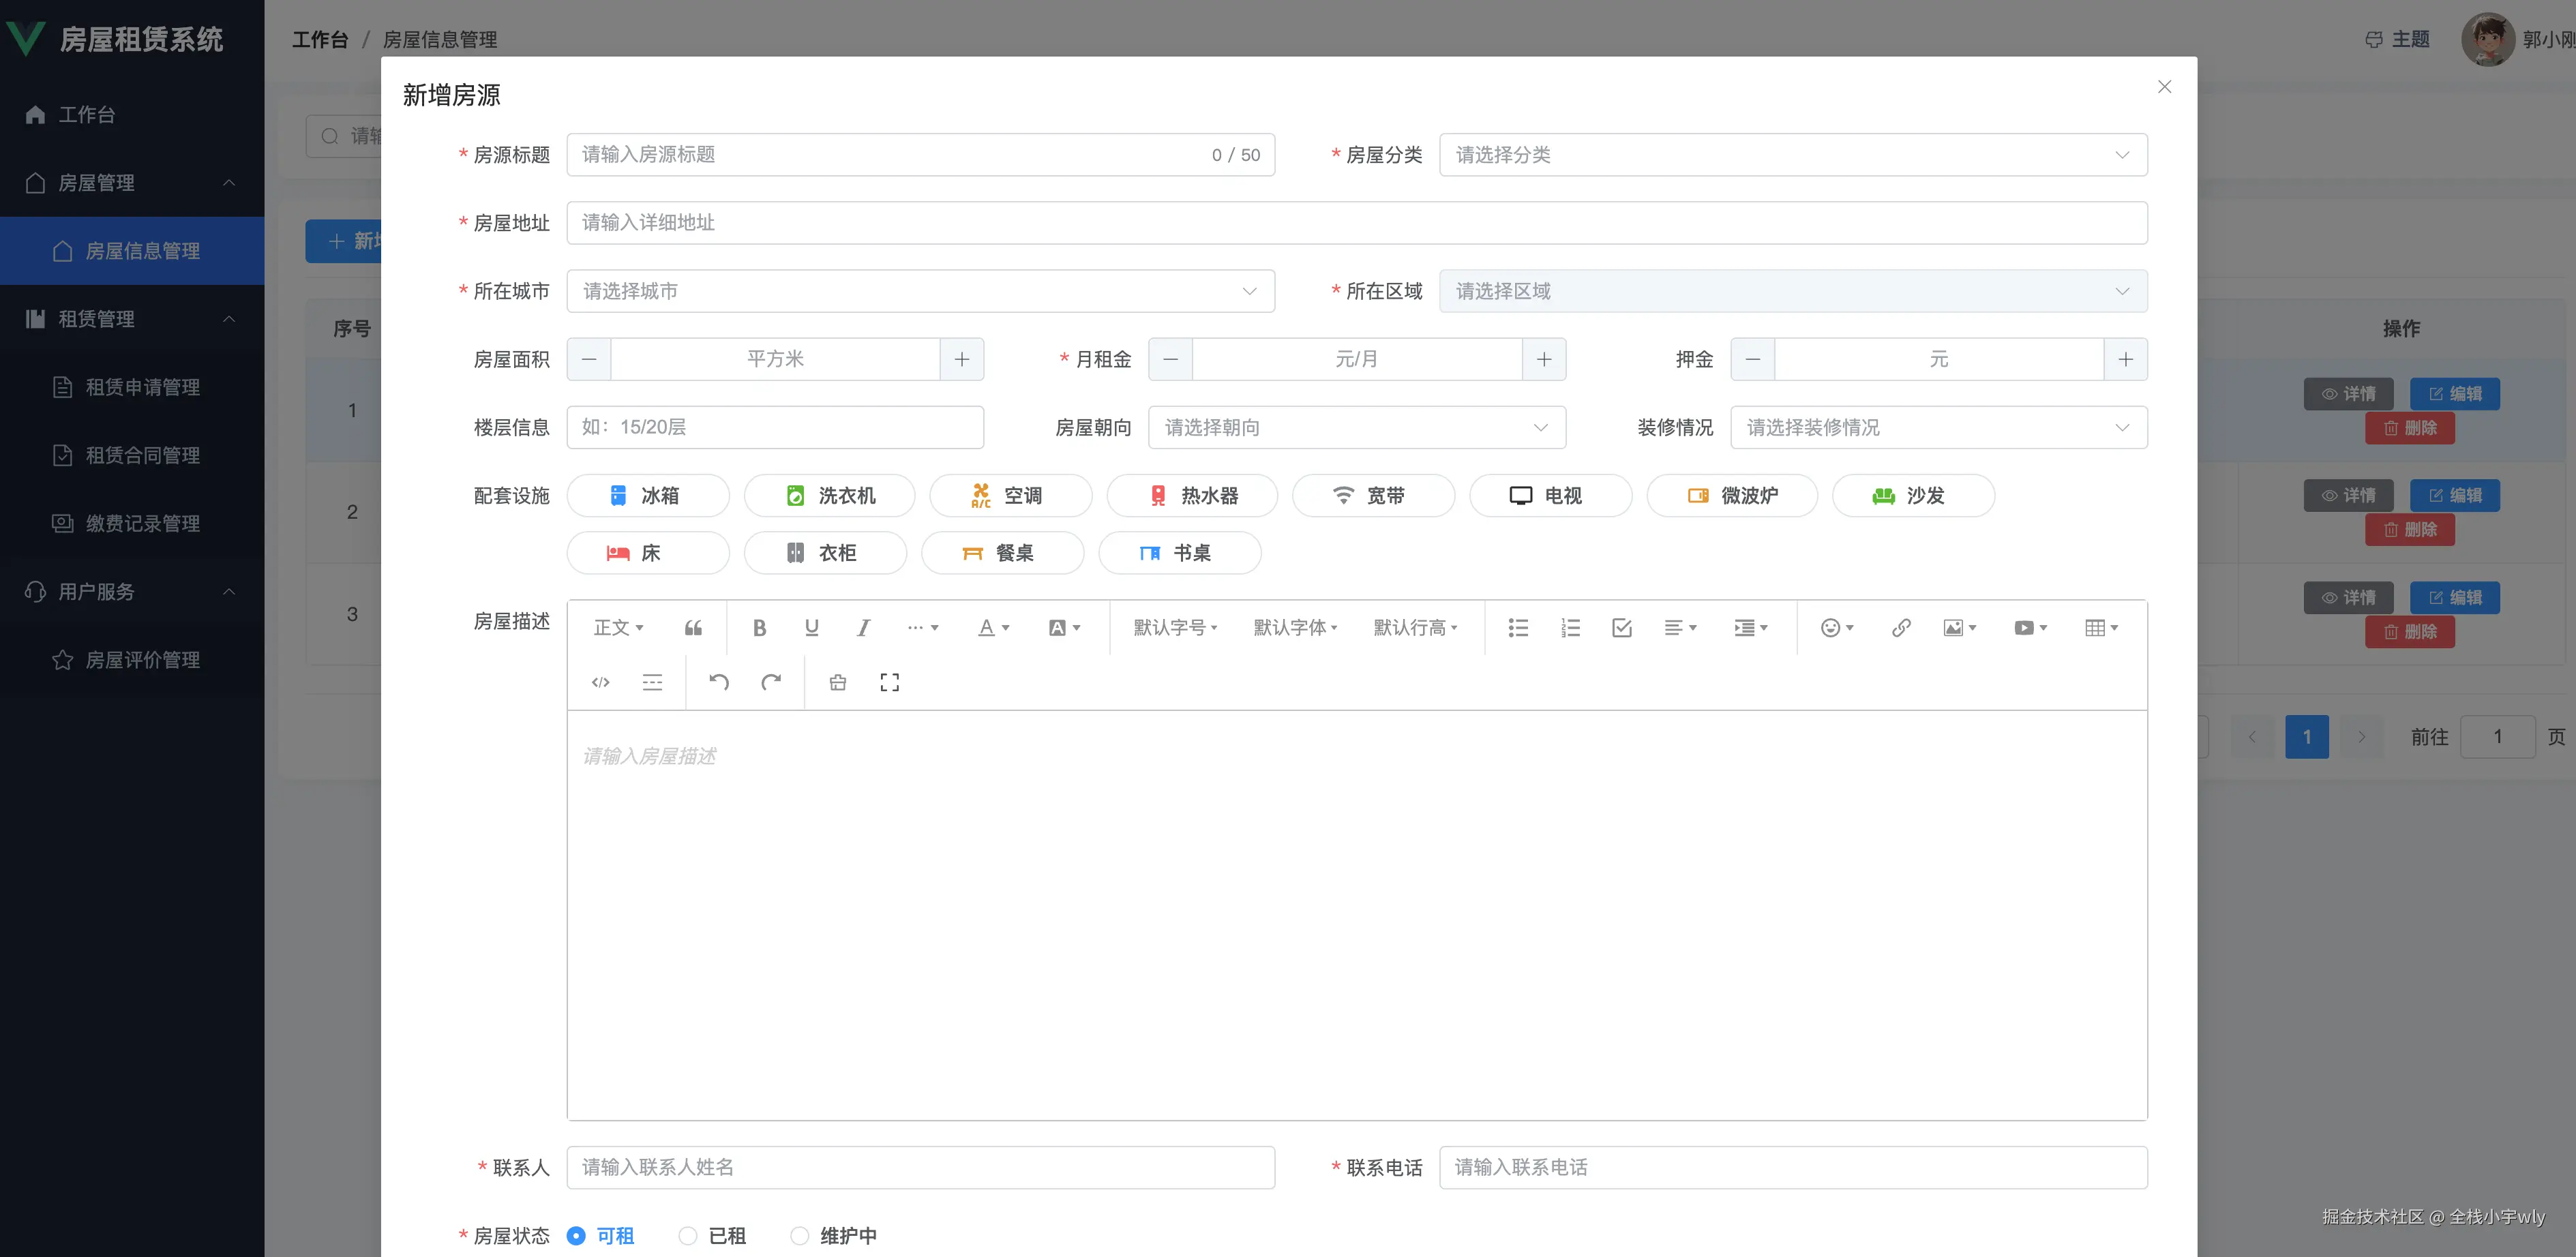2576x1257 pixels.
Task: Select the 已租 house status radio button
Action: pyautogui.click(x=687, y=1236)
